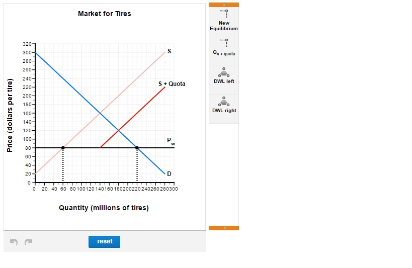The width and height of the screenshot is (412, 268).
Task: Click the Price (dollars per tire) axis label
Action: point(10,116)
